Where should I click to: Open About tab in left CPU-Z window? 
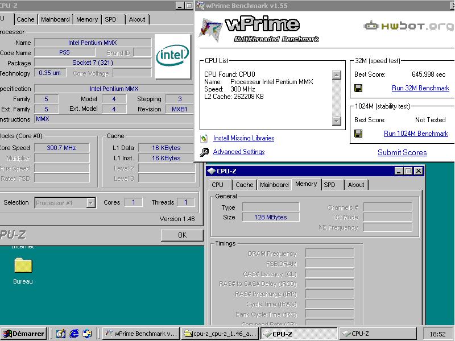click(137, 19)
